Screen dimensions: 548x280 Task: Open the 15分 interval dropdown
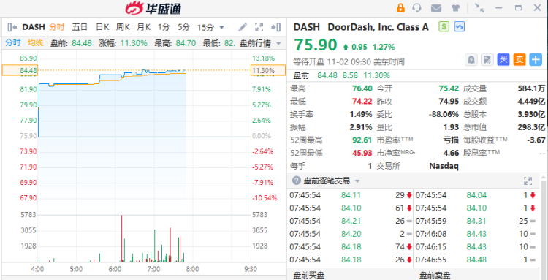(210, 27)
